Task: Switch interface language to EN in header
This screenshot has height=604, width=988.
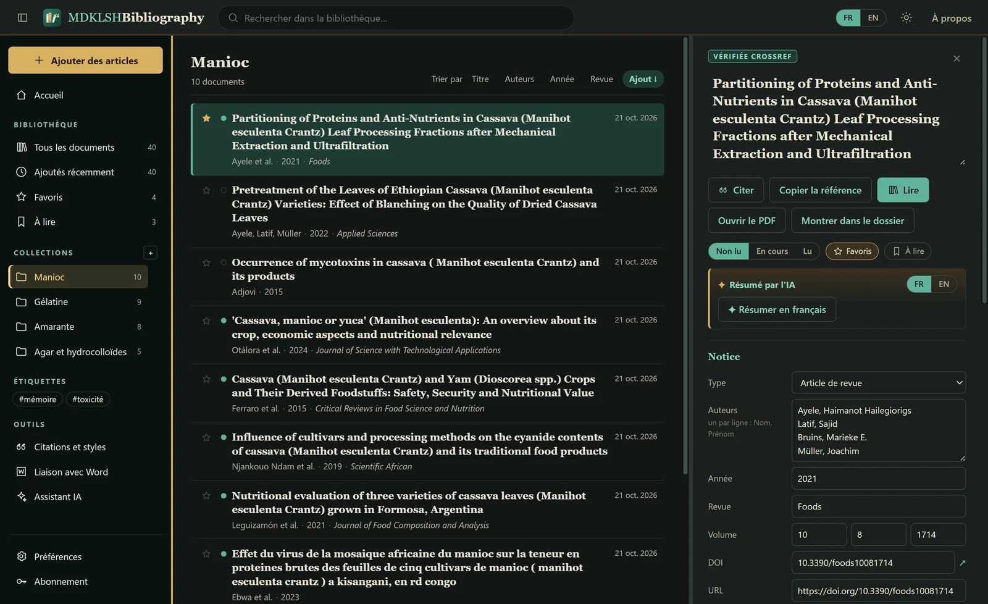Action: [x=873, y=18]
